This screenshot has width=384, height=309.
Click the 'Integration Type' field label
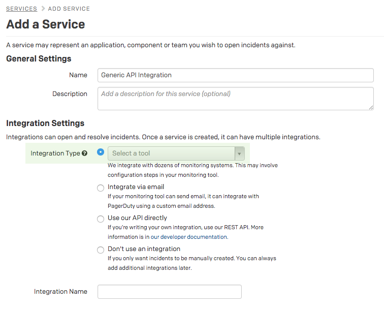55,153
